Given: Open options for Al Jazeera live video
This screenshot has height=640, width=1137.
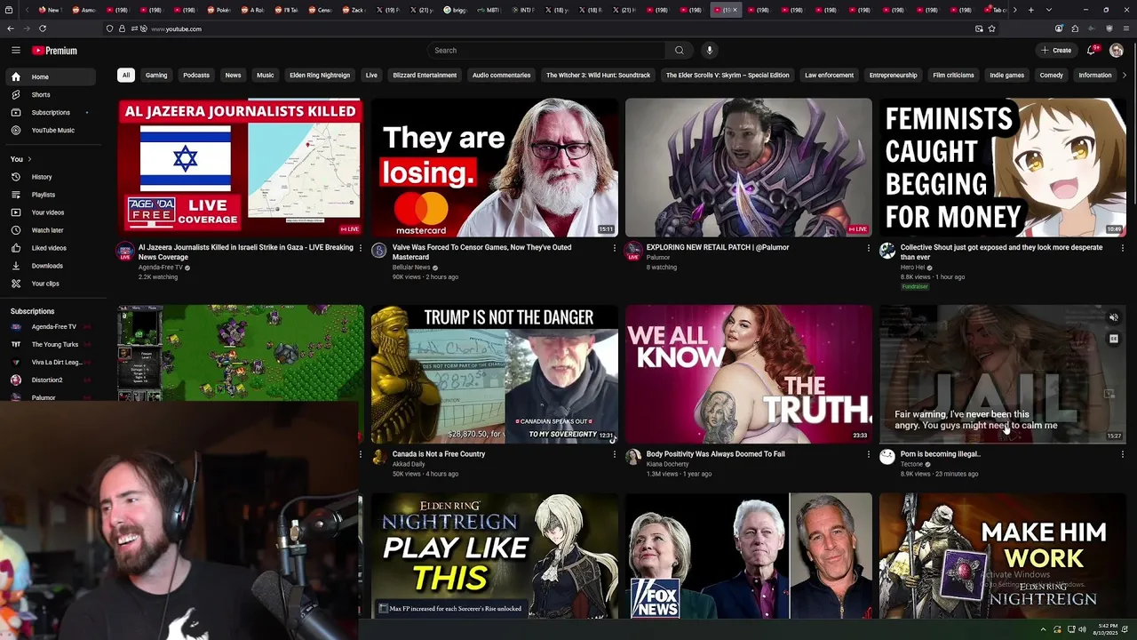Looking at the screenshot, I should (x=360, y=248).
